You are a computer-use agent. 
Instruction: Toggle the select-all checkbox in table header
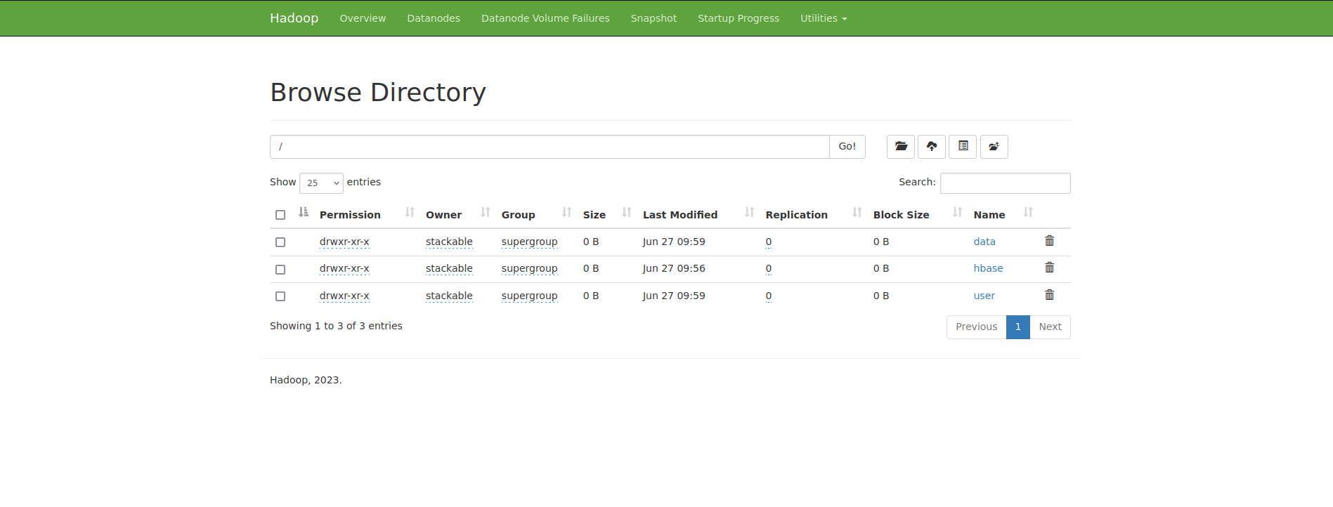click(x=280, y=215)
